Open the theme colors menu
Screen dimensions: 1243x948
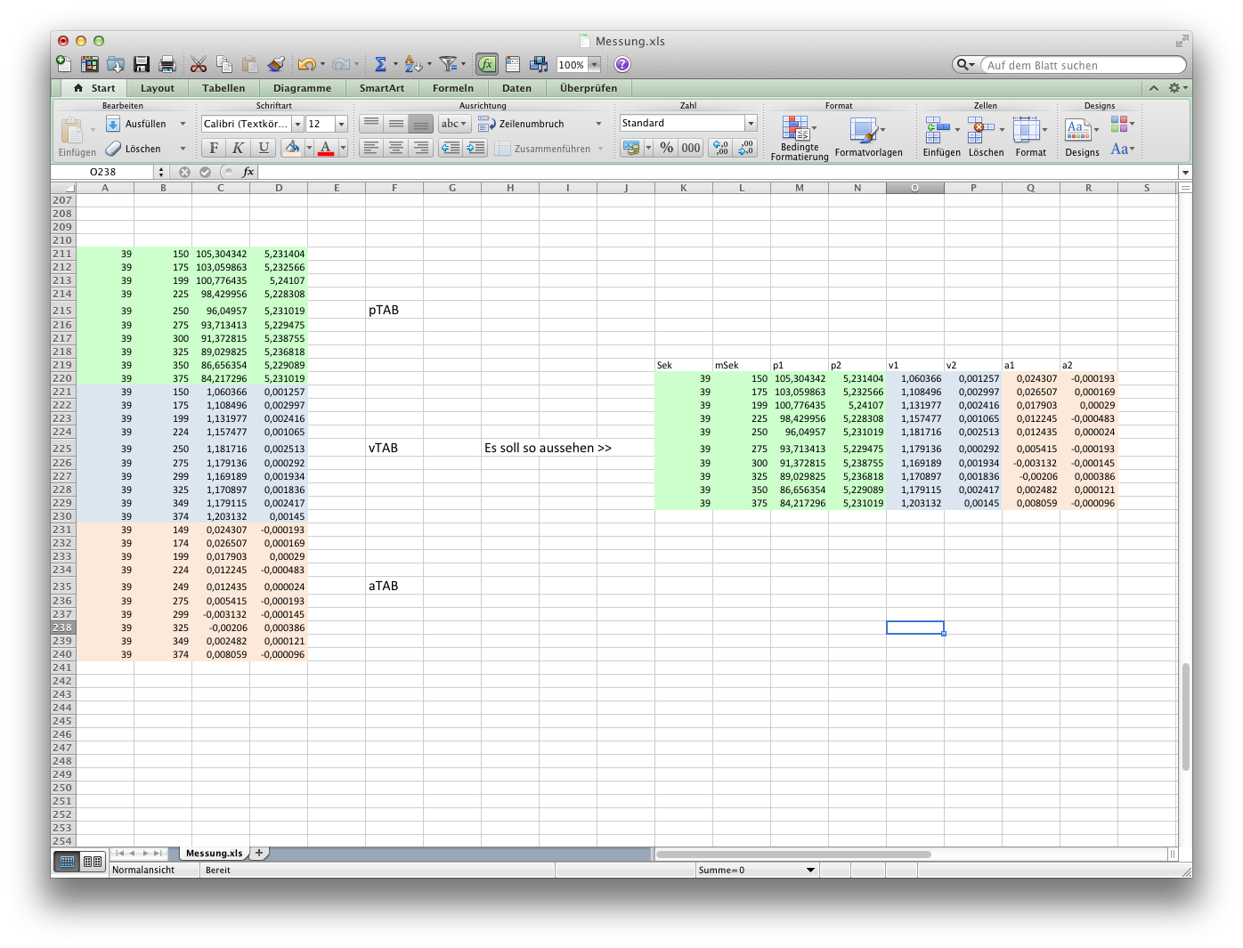click(1122, 124)
